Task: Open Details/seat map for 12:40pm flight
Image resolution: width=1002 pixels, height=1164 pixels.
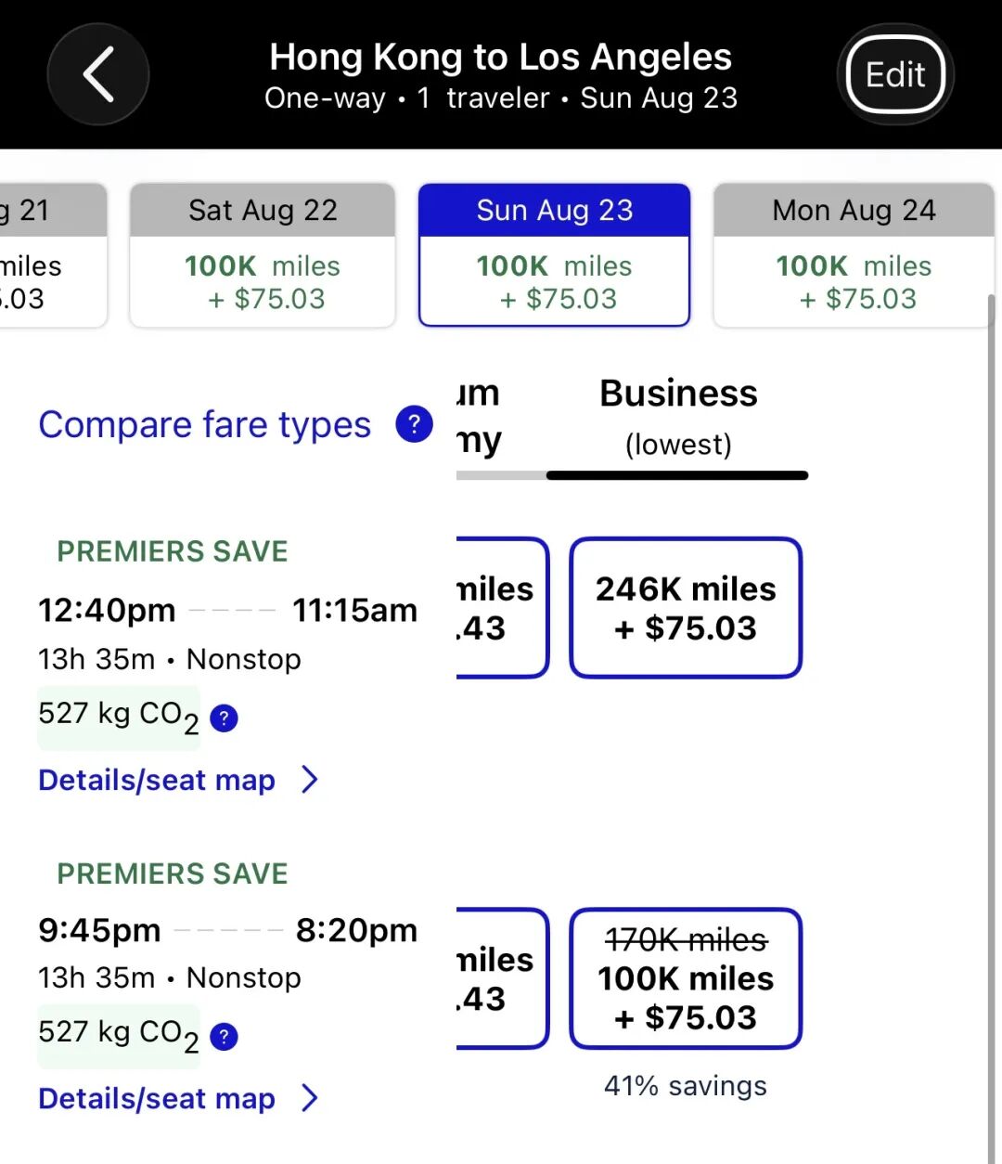Action: 157,780
